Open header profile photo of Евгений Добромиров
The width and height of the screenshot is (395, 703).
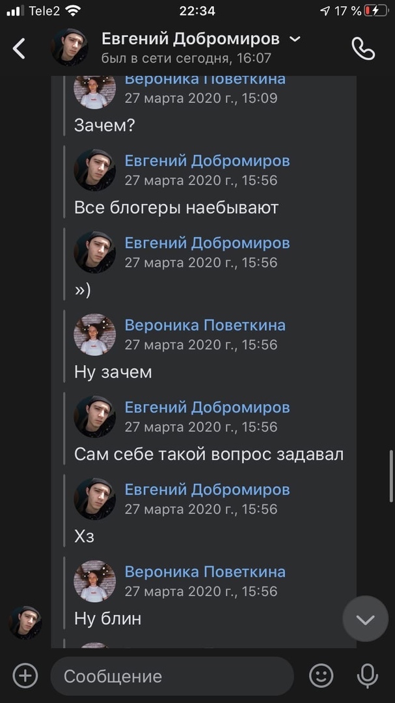click(70, 48)
